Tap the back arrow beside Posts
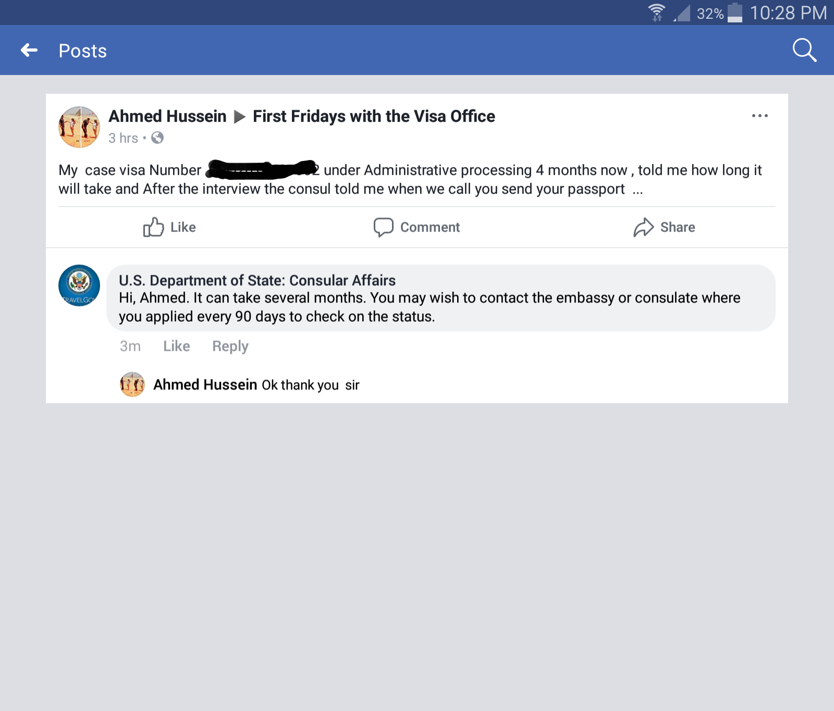834x711 pixels. pyautogui.click(x=29, y=51)
